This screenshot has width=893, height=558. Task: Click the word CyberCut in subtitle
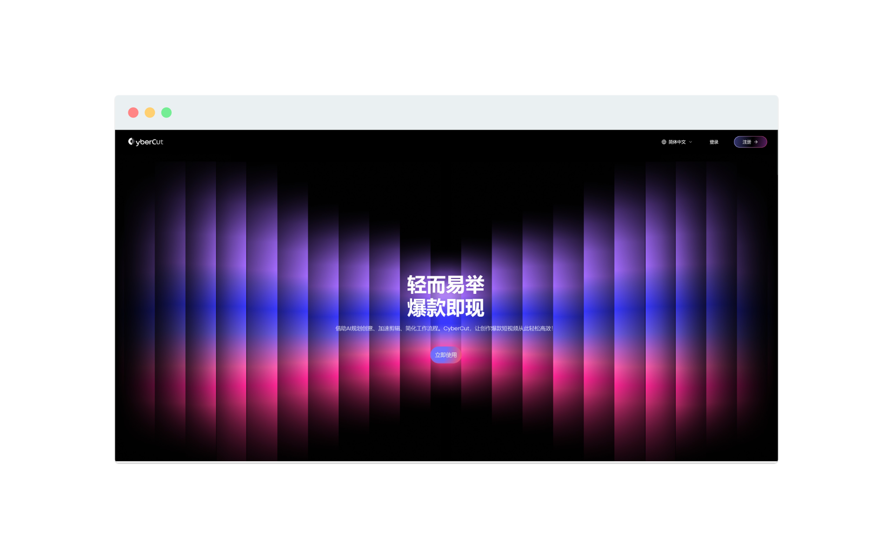(x=456, y=328)
